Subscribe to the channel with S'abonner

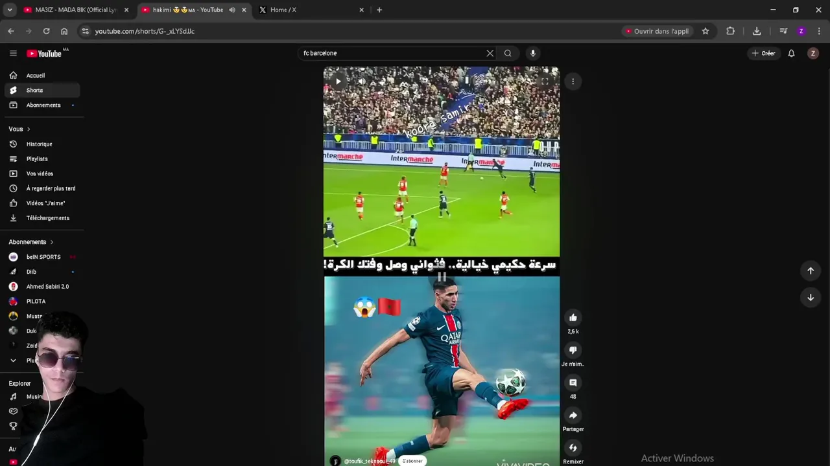pyautogui.click(x=412, y=461)
